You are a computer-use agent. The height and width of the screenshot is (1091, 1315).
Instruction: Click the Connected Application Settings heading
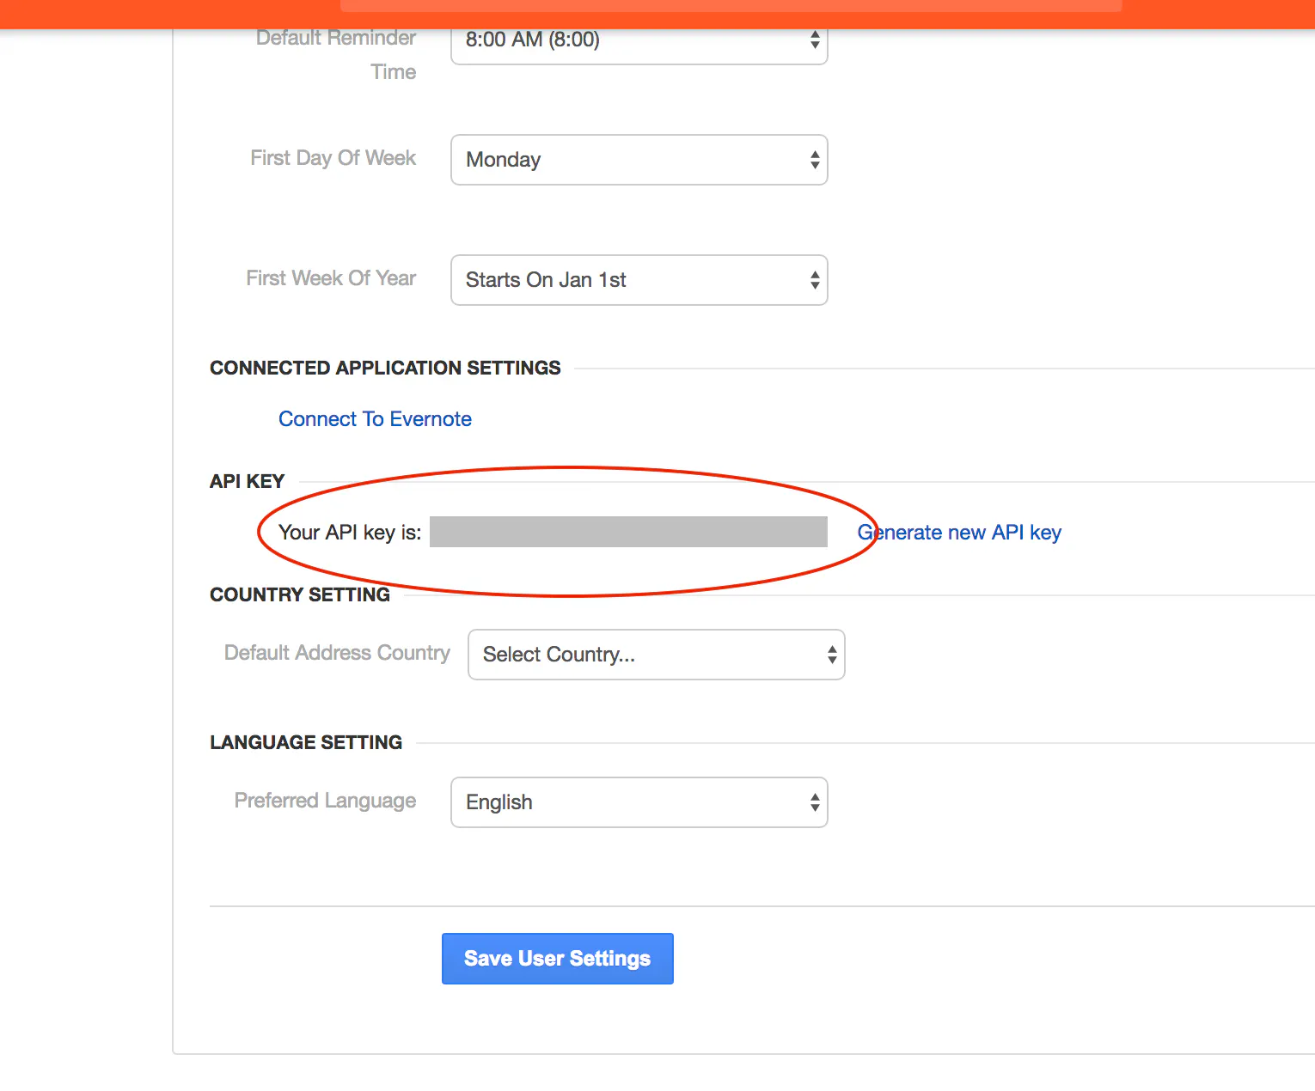click(385, 368)
